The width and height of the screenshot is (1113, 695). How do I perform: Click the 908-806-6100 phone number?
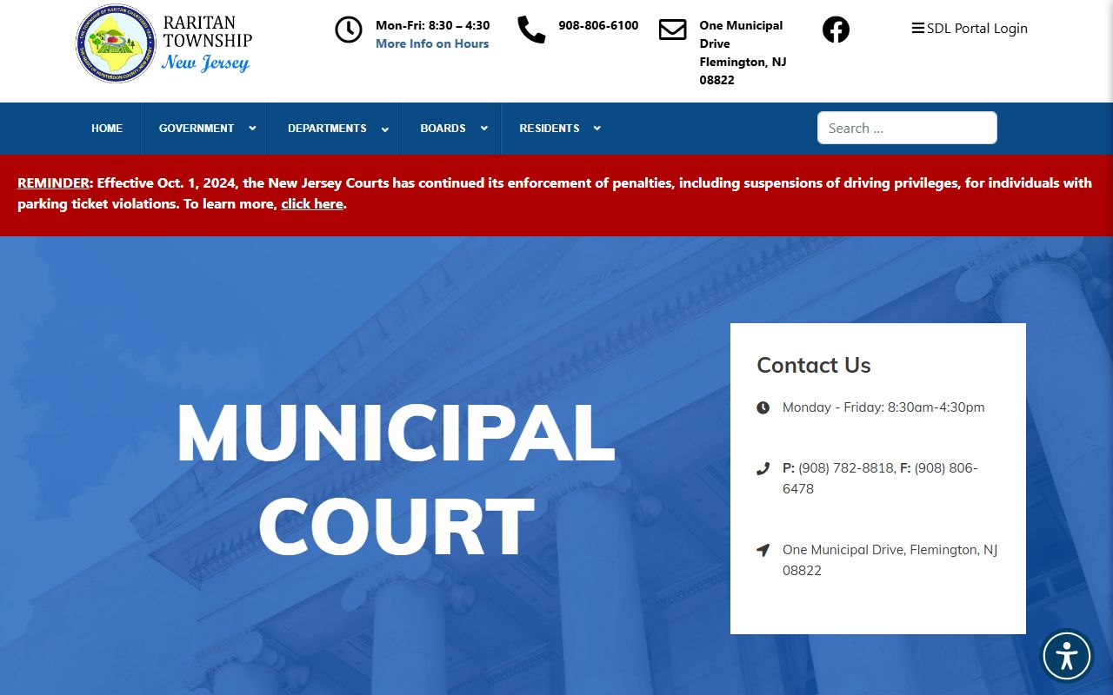(x=598, y=25)
